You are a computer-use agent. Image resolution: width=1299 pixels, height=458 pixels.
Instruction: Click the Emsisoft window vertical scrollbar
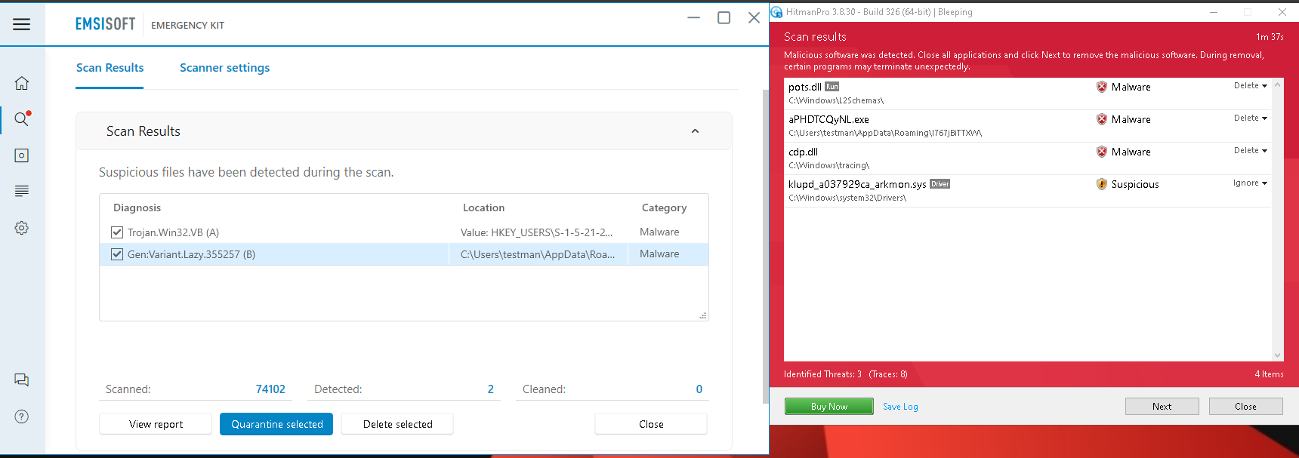tap(764, 245)
